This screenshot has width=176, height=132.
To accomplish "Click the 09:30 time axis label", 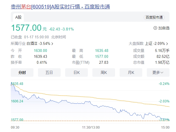I will tap(15, 127).
